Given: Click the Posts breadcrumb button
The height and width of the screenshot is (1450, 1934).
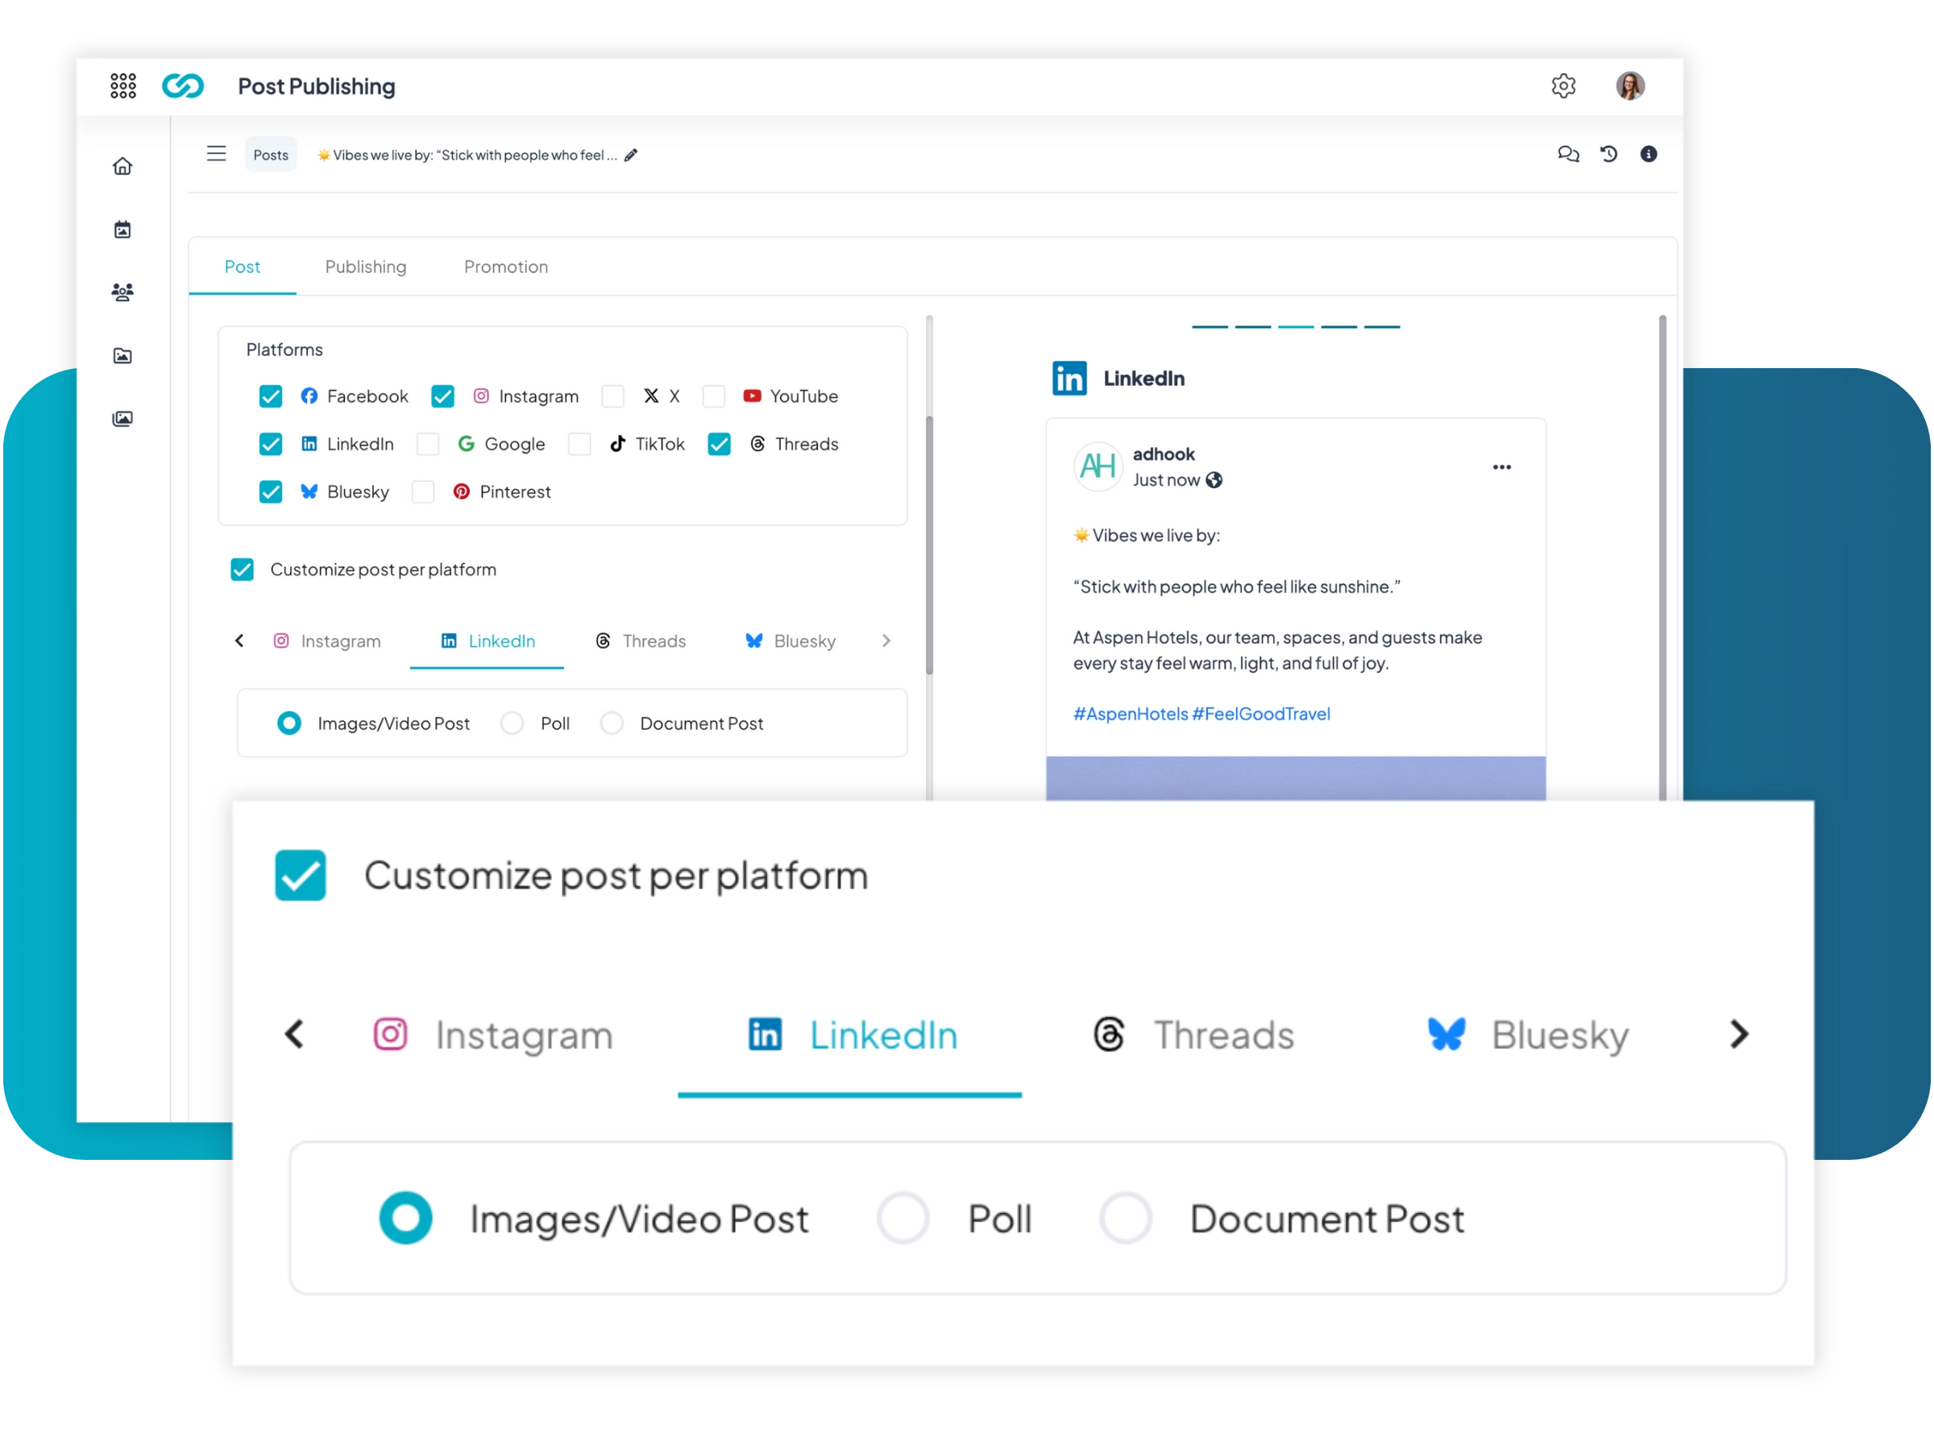Looking at the screenshot, I should (x=271, y=155).
